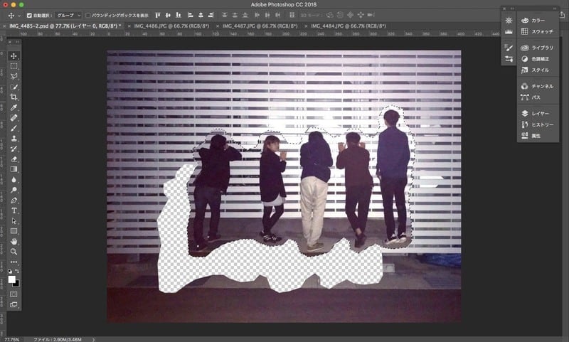569x342 pixels.
Task: Select the Rectangular Marquee tool
Action: pyautogui.click(x=14, y=66)
